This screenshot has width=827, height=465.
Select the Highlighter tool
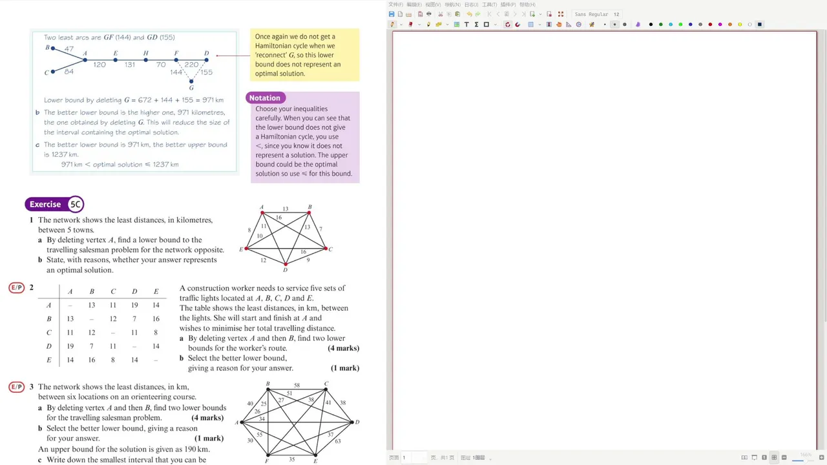pyautogui.click(x=428, y=24)
